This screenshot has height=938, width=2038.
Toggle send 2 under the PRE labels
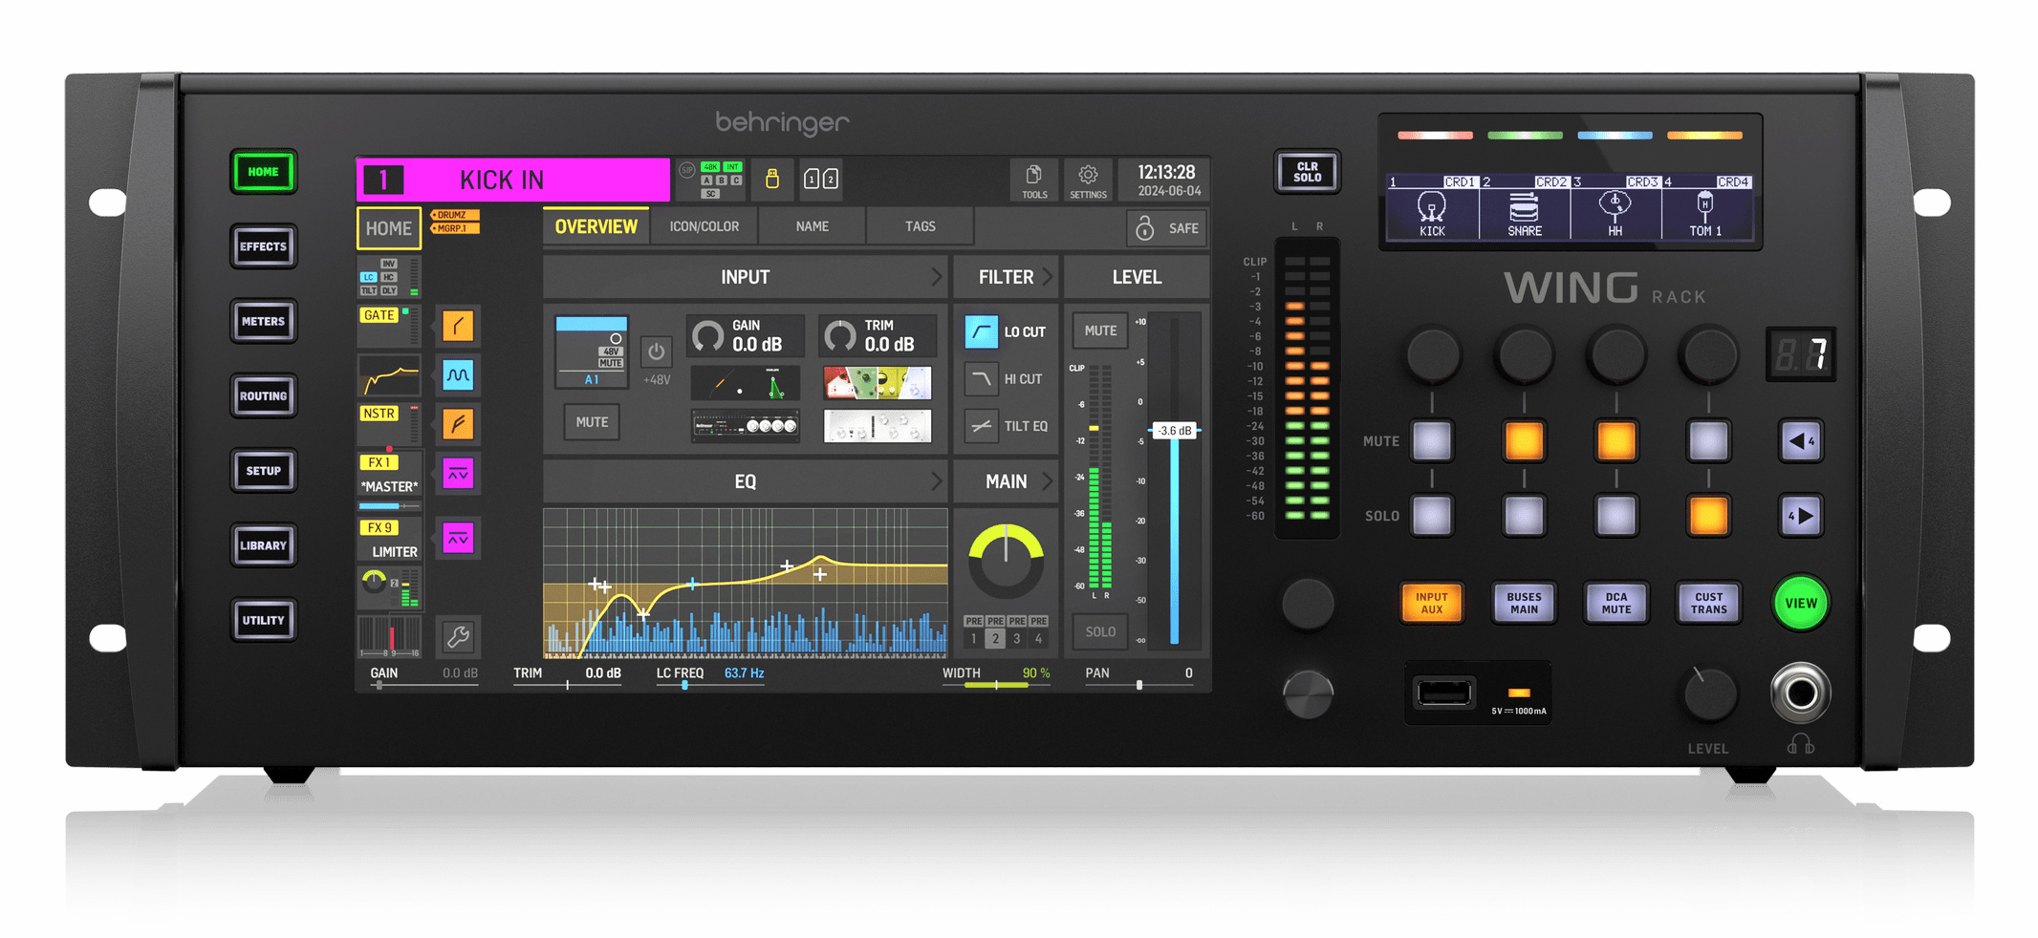[995, 638]
